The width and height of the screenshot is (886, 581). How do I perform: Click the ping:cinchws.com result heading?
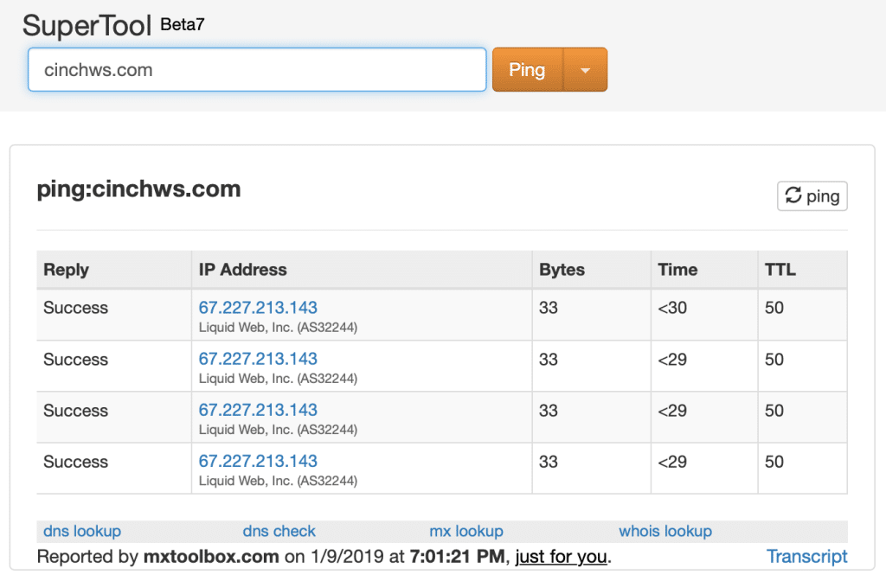tap(138, 189)
